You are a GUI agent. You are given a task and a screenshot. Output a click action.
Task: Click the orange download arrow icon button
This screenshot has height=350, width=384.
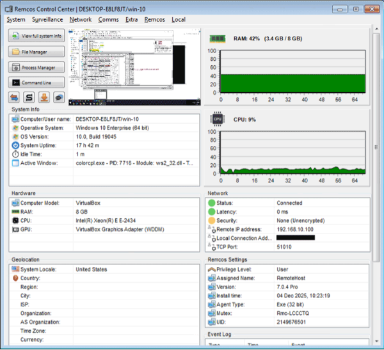point(44,97)
